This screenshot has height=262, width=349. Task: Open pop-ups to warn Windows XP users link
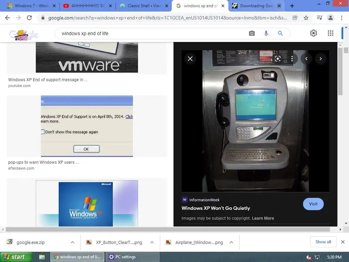[x=43, y=162]
